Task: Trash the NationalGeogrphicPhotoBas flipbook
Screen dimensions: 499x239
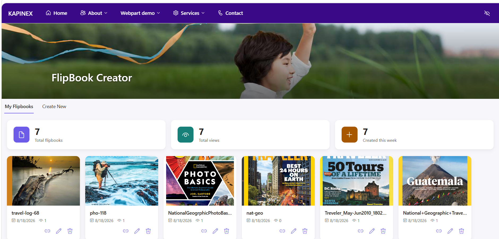Action: pos(226,231)
